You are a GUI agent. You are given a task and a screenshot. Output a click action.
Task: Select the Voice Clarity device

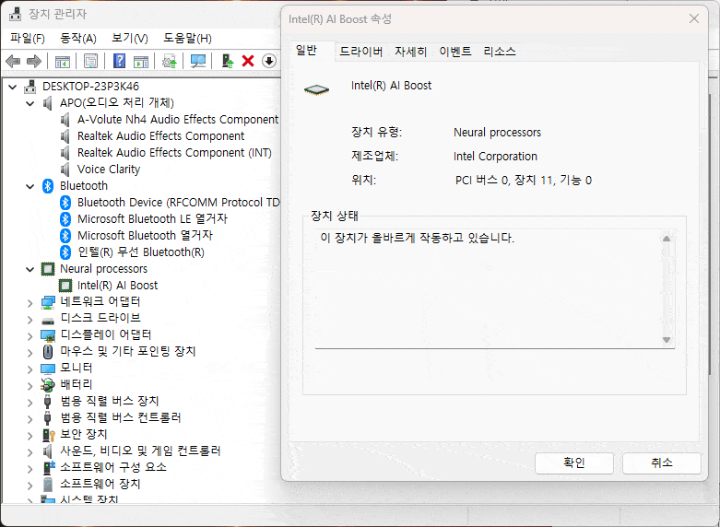tap(108, 170)
